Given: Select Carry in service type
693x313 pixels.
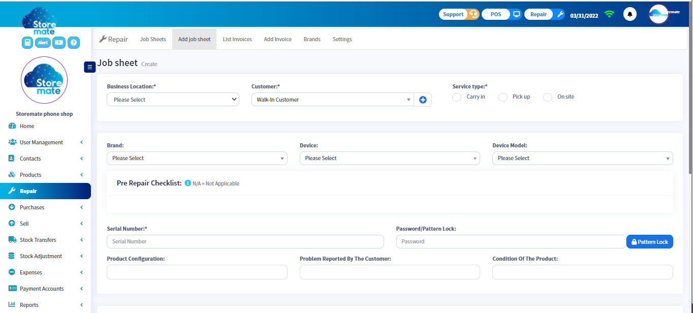Looking at the screenshot, I should coord(457,97).
